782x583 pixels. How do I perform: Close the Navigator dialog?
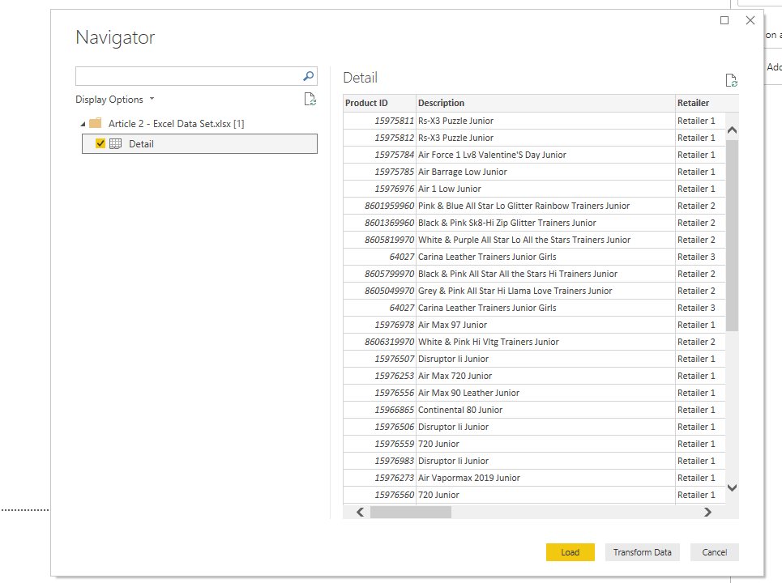(750, 20)
